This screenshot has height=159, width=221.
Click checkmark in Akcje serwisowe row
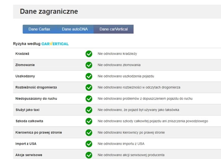click(x=89, y=155)
